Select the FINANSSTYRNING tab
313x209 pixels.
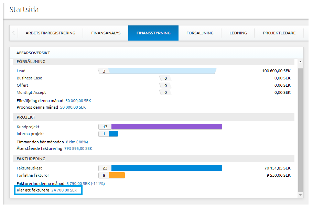[x=153, y=33]
